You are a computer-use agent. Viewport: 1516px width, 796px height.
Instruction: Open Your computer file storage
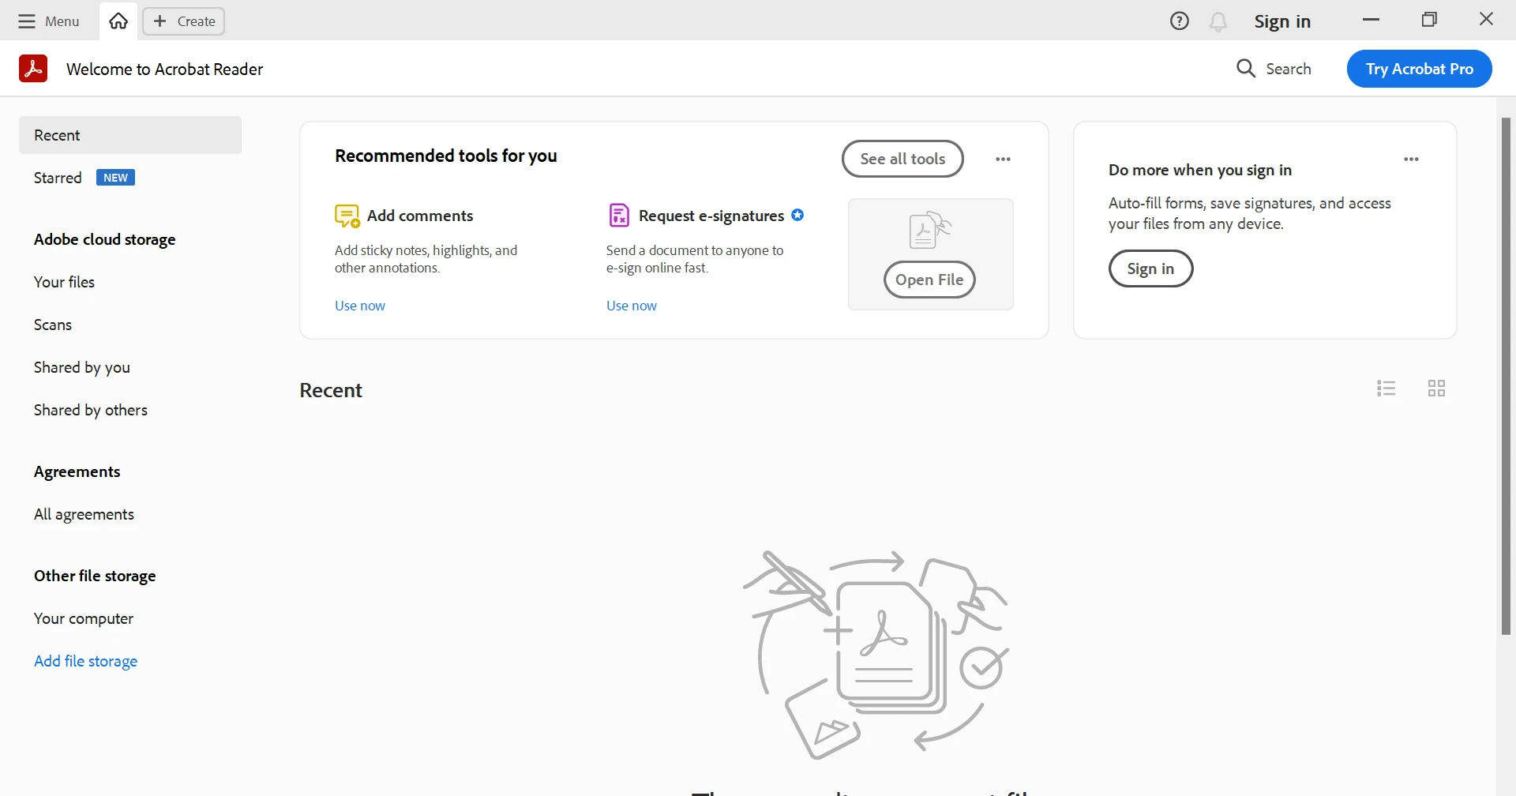[84, 618]
